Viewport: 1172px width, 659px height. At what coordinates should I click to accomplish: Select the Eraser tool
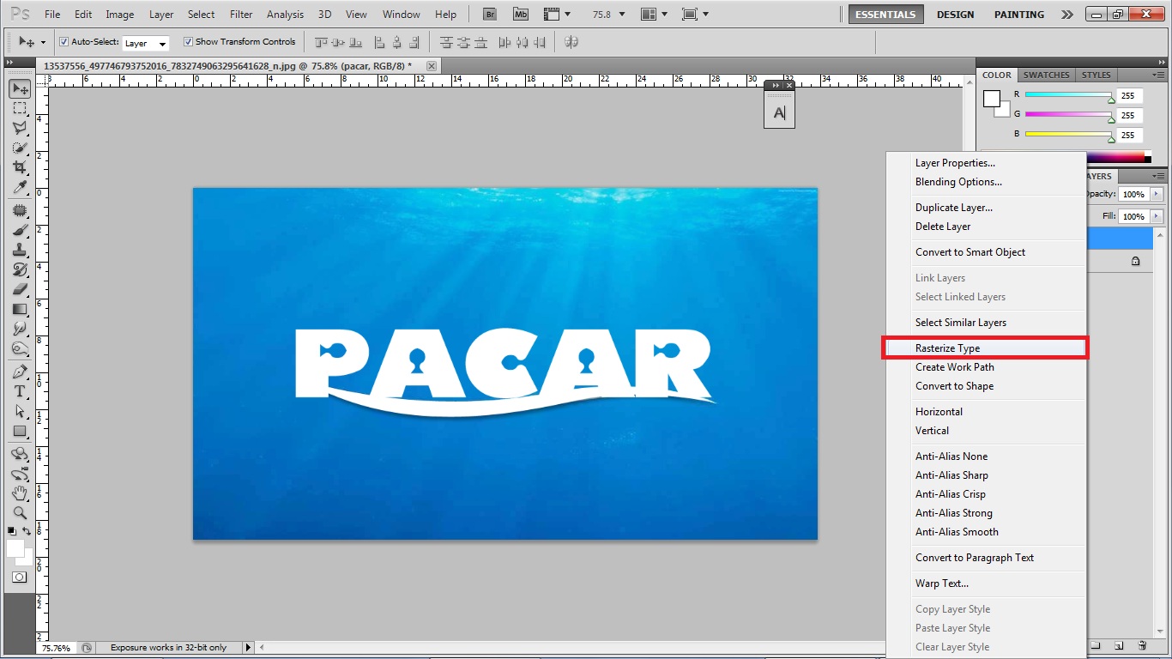(x=20, y=289)
